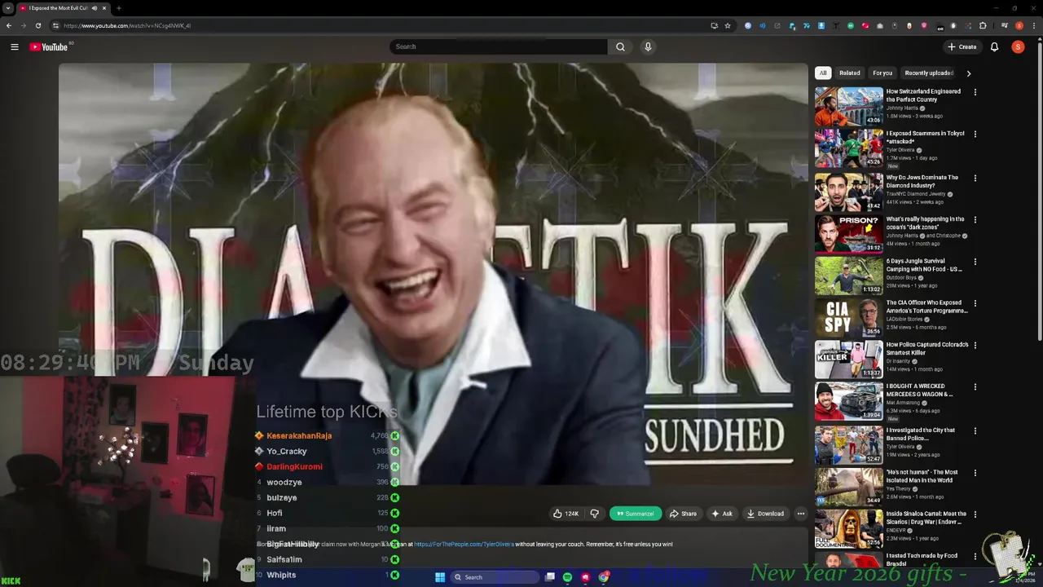Open YouTube notifications bell
Viewport: 1043px width, 587px height.
pyautogui.click(x=994, y=46)
